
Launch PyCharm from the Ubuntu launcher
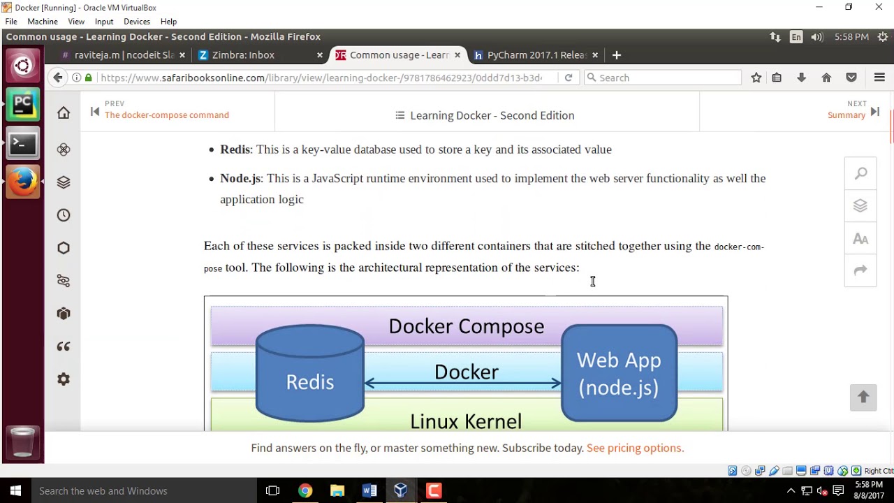[22, 105]
